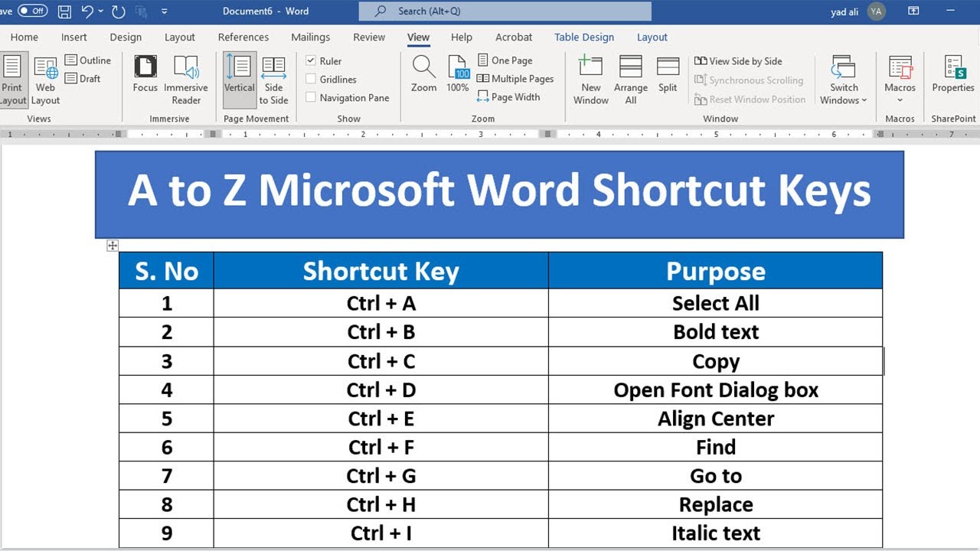Set zoom to 100%
980x551 pixels.
458,74
